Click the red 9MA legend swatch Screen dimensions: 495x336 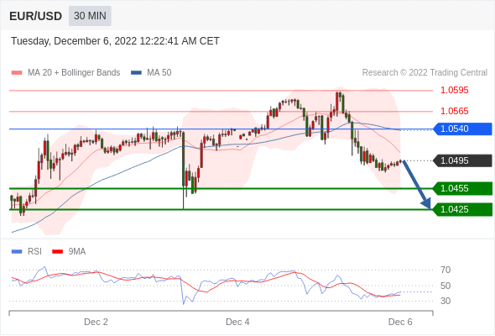click(57, 252)
